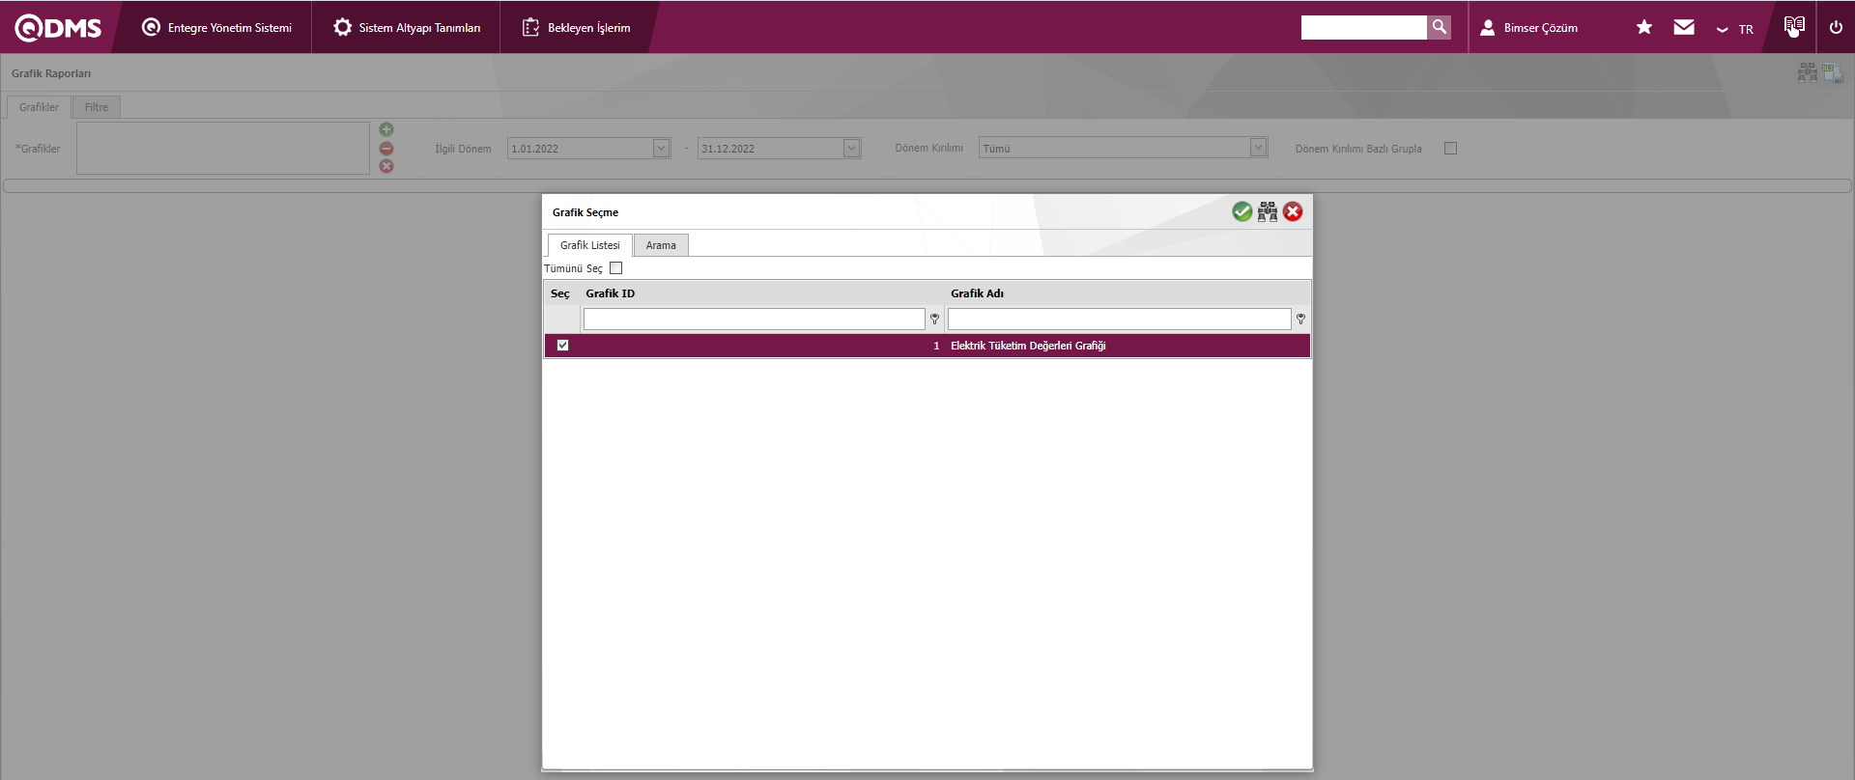
Task: Open the messages envelope icon
Action: click(1684, 27)
